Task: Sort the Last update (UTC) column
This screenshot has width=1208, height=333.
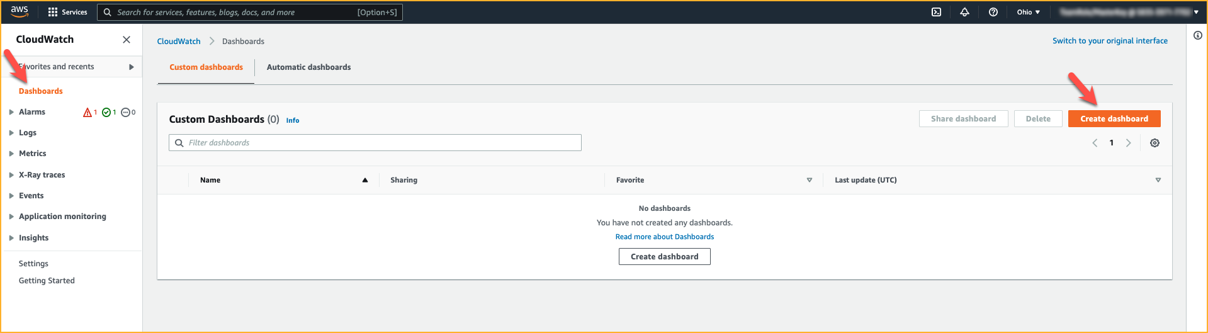Action: tap(1158, 180)
